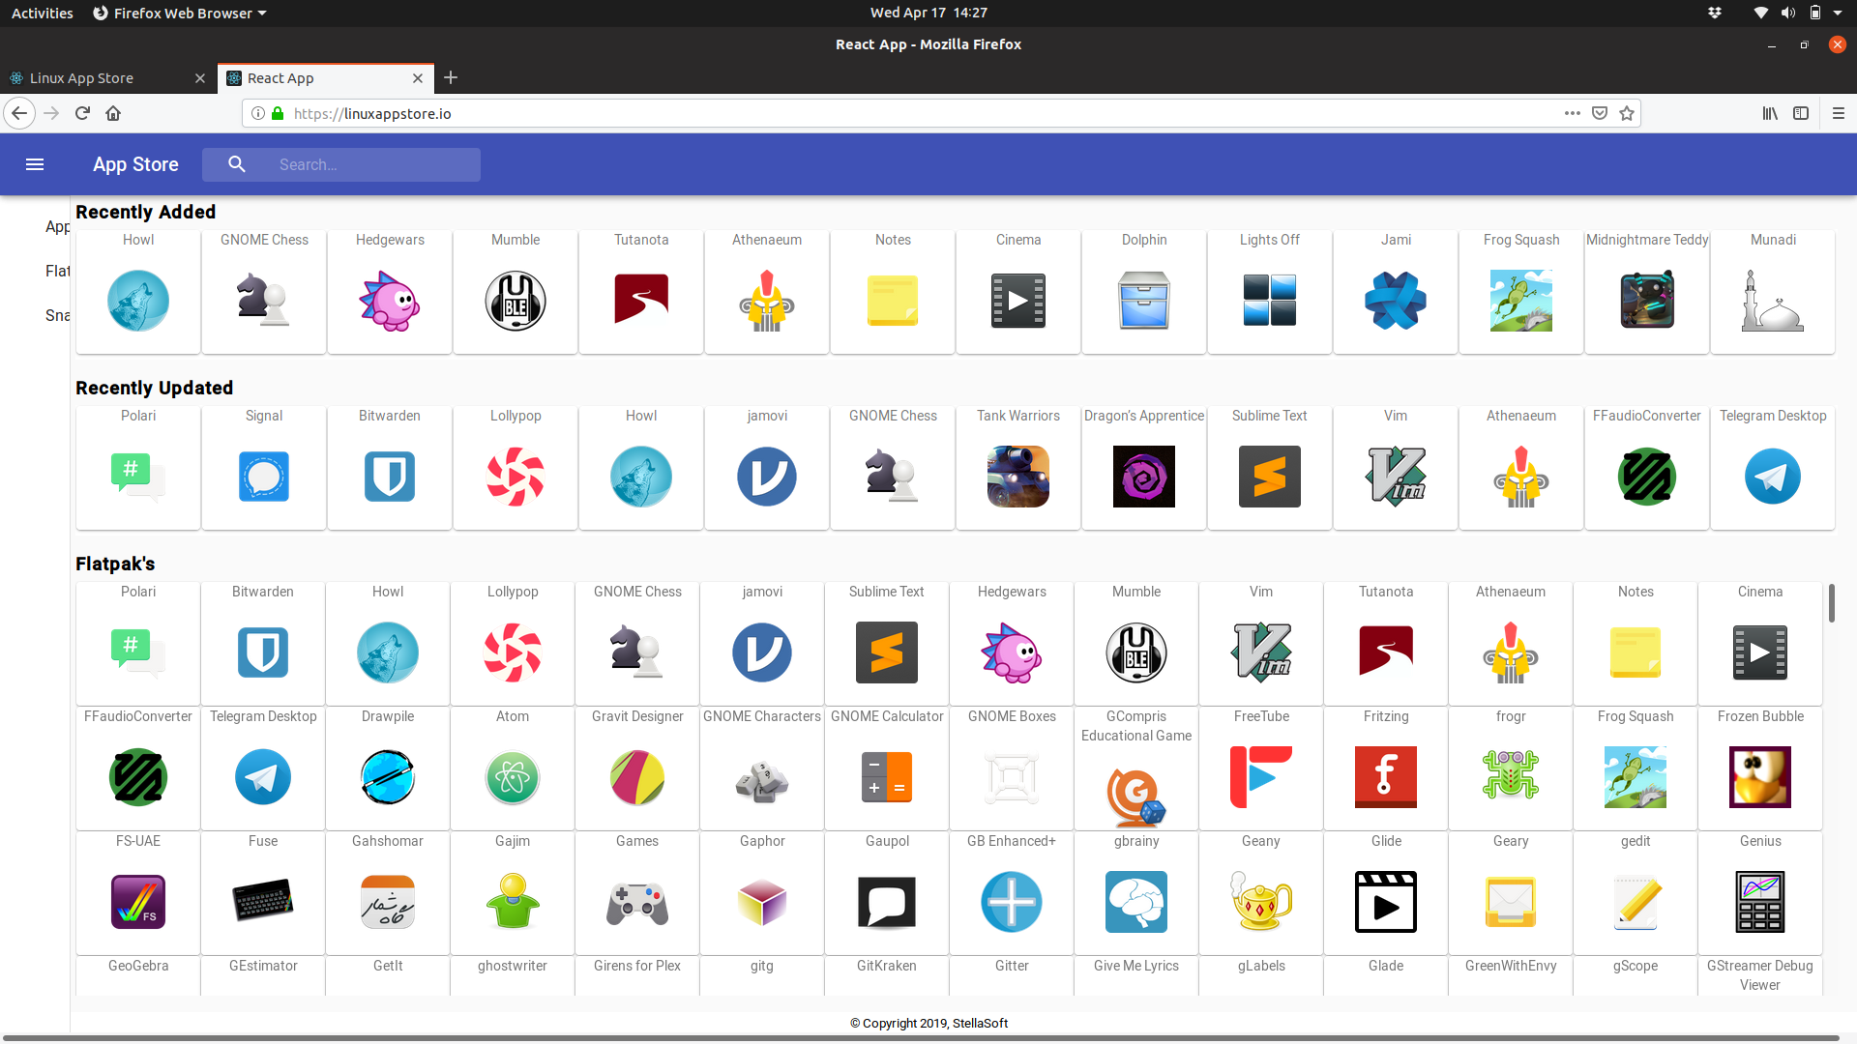Open Telegram Desktop in Recently Updated row
The width and height of the screenshot is (1857, 1044).
[1772, 476]
